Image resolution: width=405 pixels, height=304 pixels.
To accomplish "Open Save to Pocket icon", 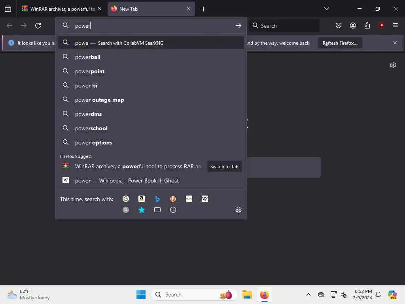I will click(339, 25).
